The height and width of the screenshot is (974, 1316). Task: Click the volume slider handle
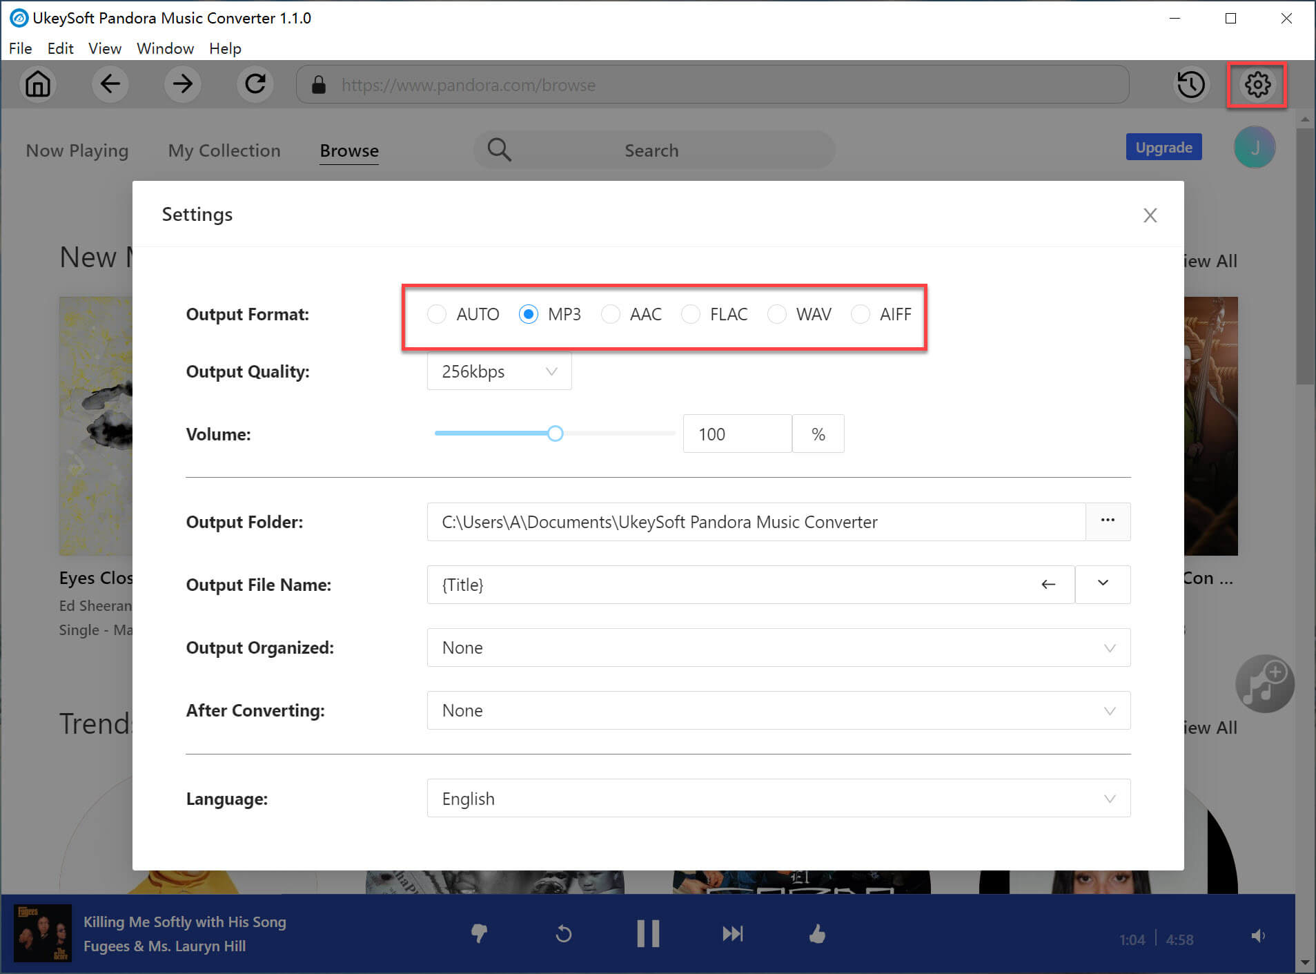pos(555,434)
